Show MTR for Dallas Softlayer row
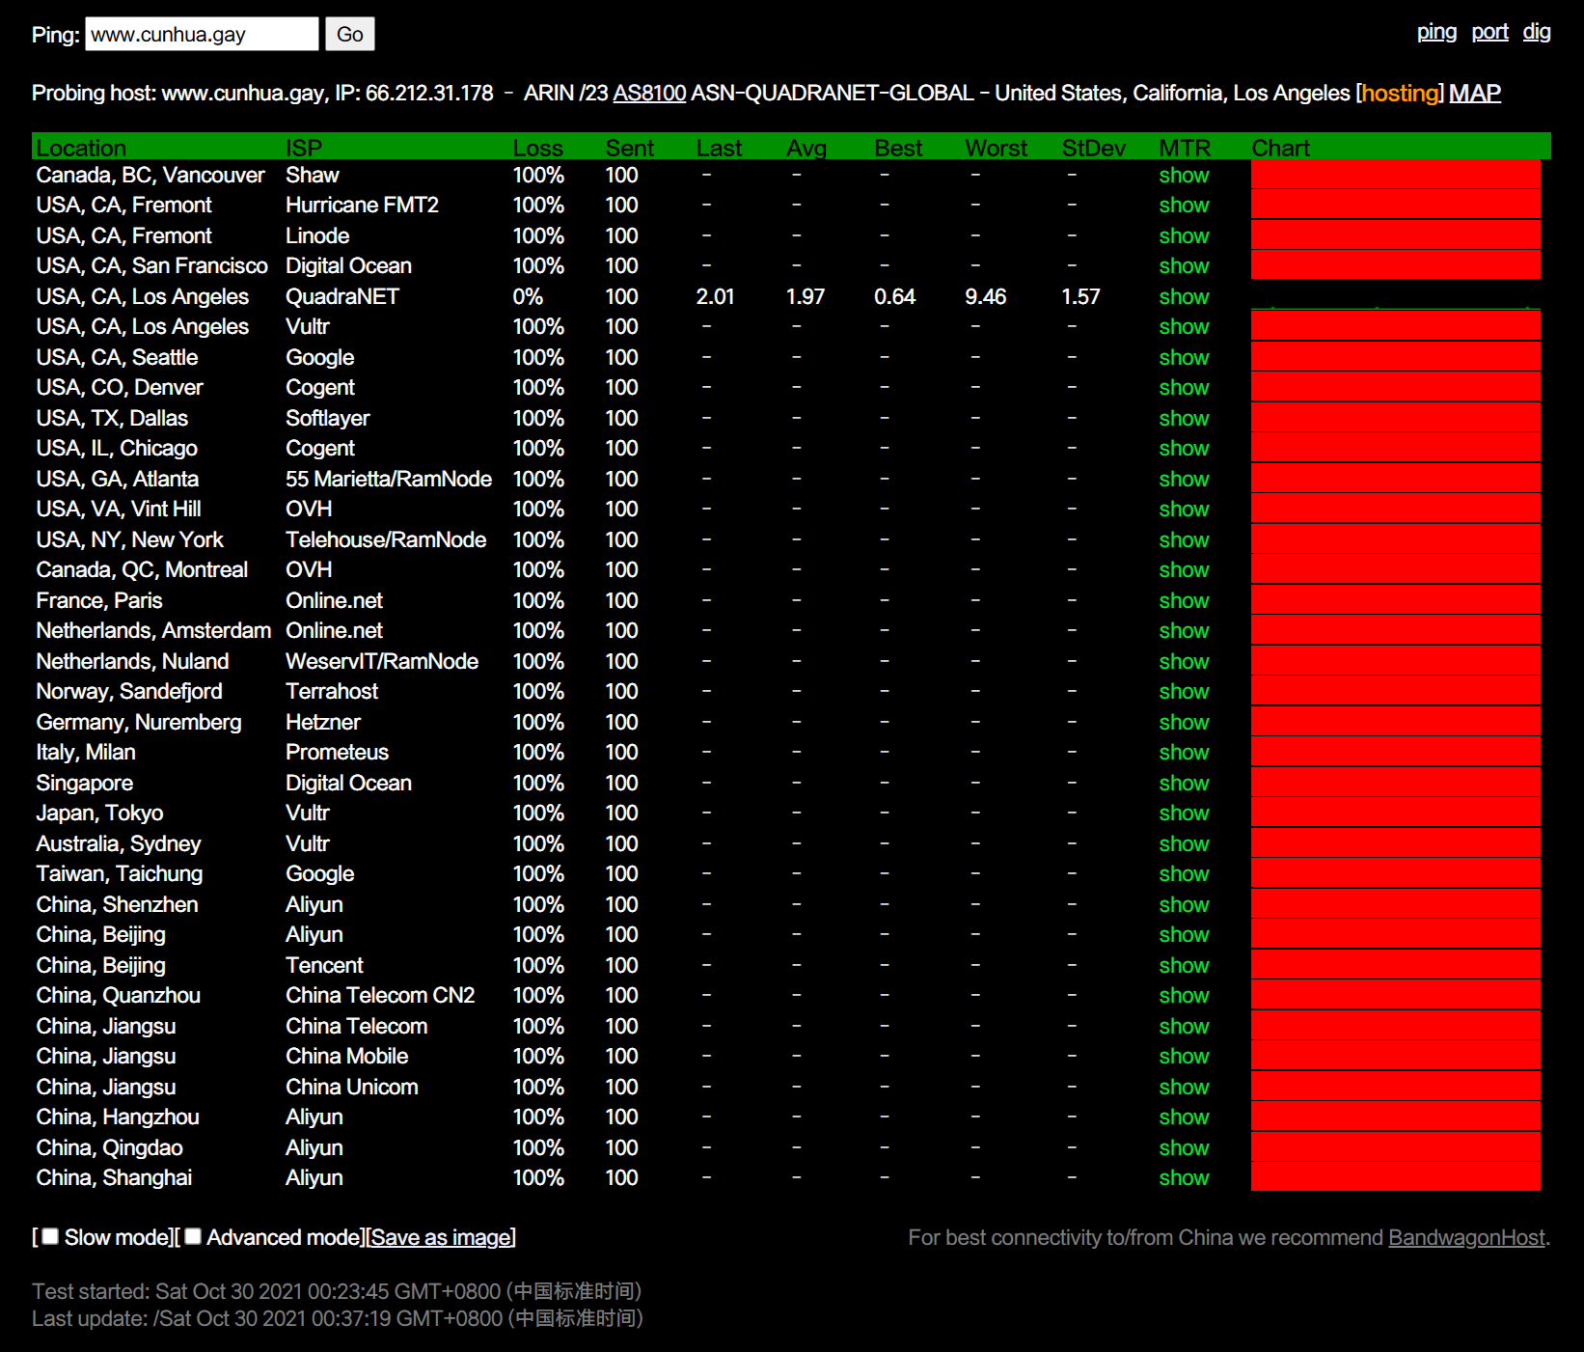Image resolution: width=1584 pixels, height=1352 pixels. click(1184, 418)
